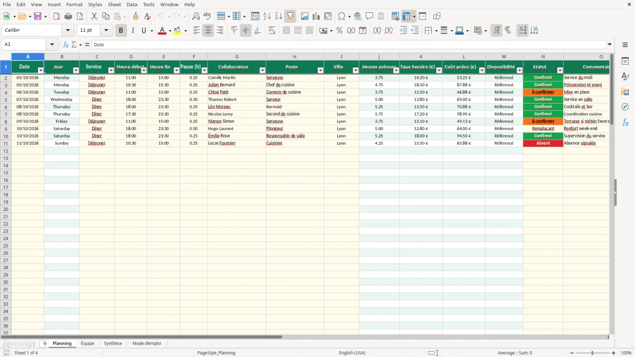Viewport: 635px width, 357px height.
Task: Expand the Name Box dropdown
Action: pos(52,45)
